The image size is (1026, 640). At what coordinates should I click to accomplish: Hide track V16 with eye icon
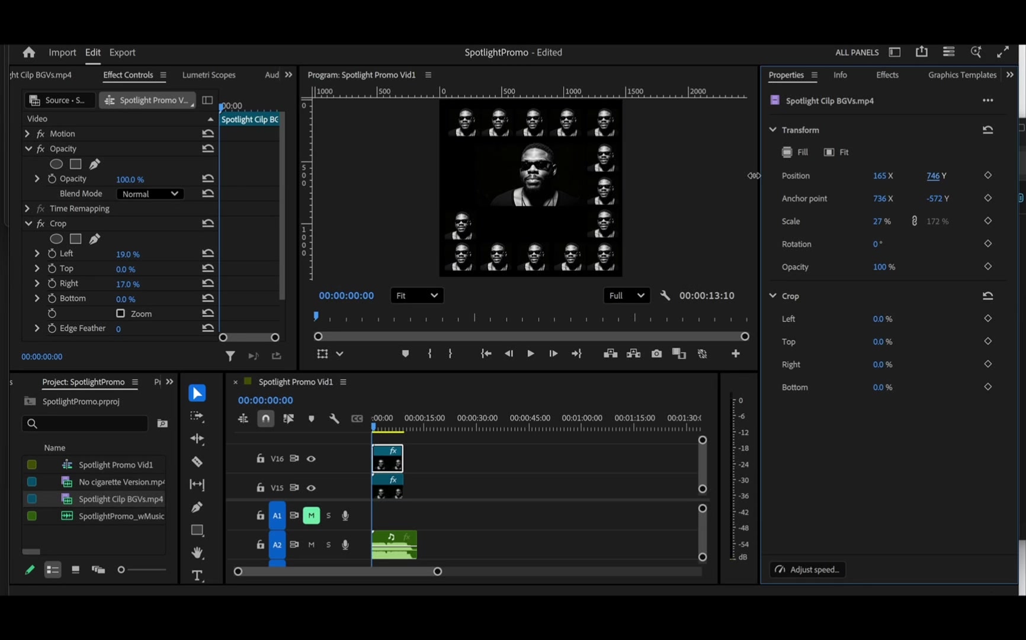pyautogui.click(x=311, y=459)
